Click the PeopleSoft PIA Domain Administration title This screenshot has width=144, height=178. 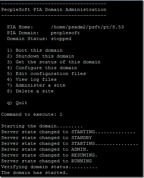[x=54, y=9]
